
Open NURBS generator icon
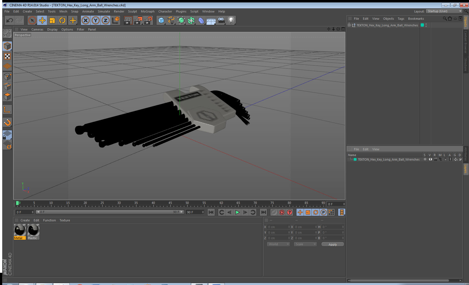click(x=181, y=20)
